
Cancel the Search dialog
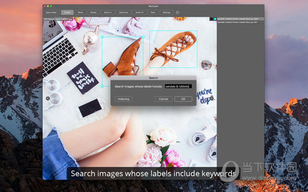163,99
